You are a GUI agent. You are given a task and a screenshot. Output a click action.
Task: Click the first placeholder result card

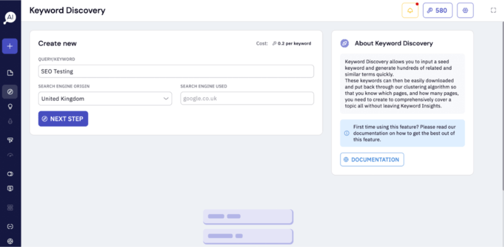[248, 216]
